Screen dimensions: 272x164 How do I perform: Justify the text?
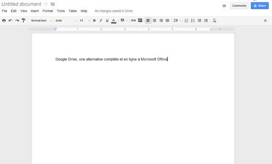[167, 21]
